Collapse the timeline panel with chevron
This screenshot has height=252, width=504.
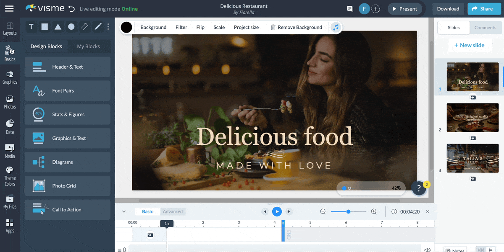click(124, 212)
